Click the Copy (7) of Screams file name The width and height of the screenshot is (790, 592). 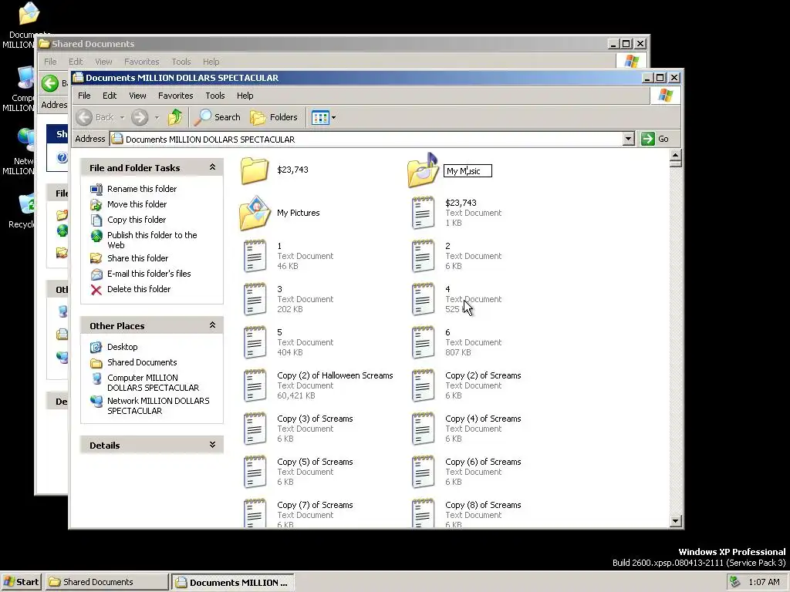(x=315, y=505)
